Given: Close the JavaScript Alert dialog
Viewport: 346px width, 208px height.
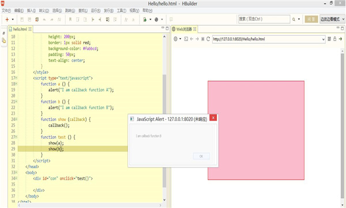Looking at the screenshot, I should [x=213, y=118].
